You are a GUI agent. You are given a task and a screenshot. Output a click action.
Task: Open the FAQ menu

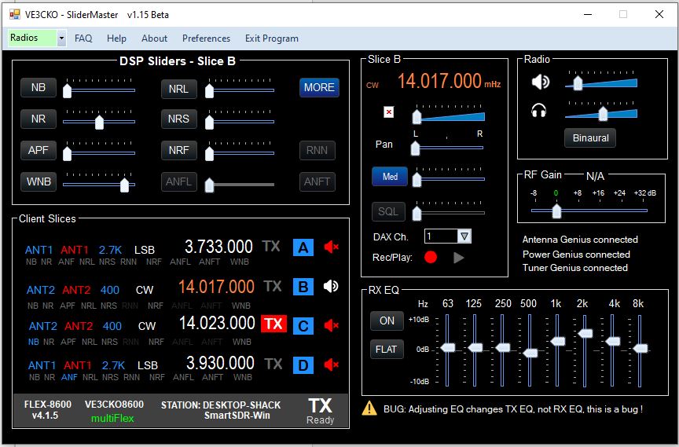click(x=83, y=38)
